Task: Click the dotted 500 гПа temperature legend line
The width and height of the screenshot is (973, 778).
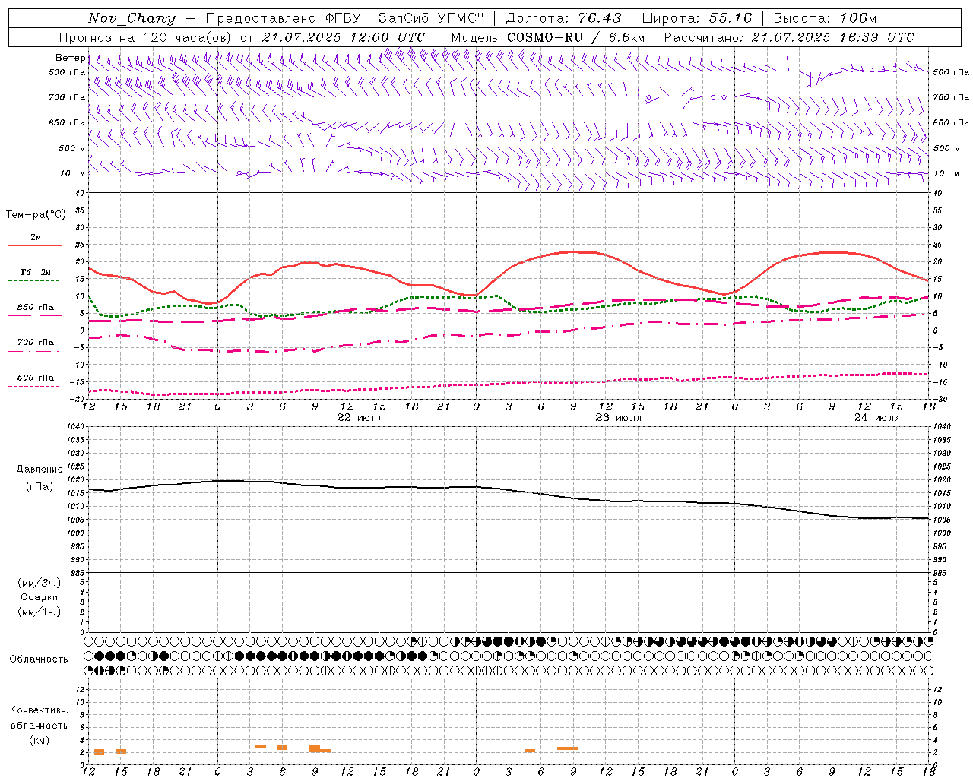Action: (x=33, y=387)
